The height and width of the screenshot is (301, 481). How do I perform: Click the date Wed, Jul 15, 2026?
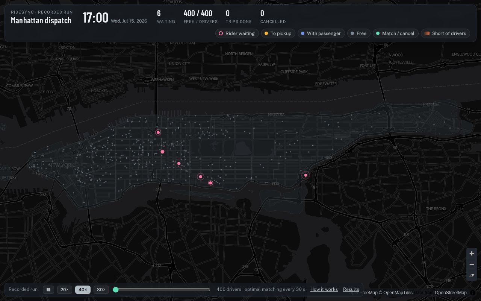point(129,21)
